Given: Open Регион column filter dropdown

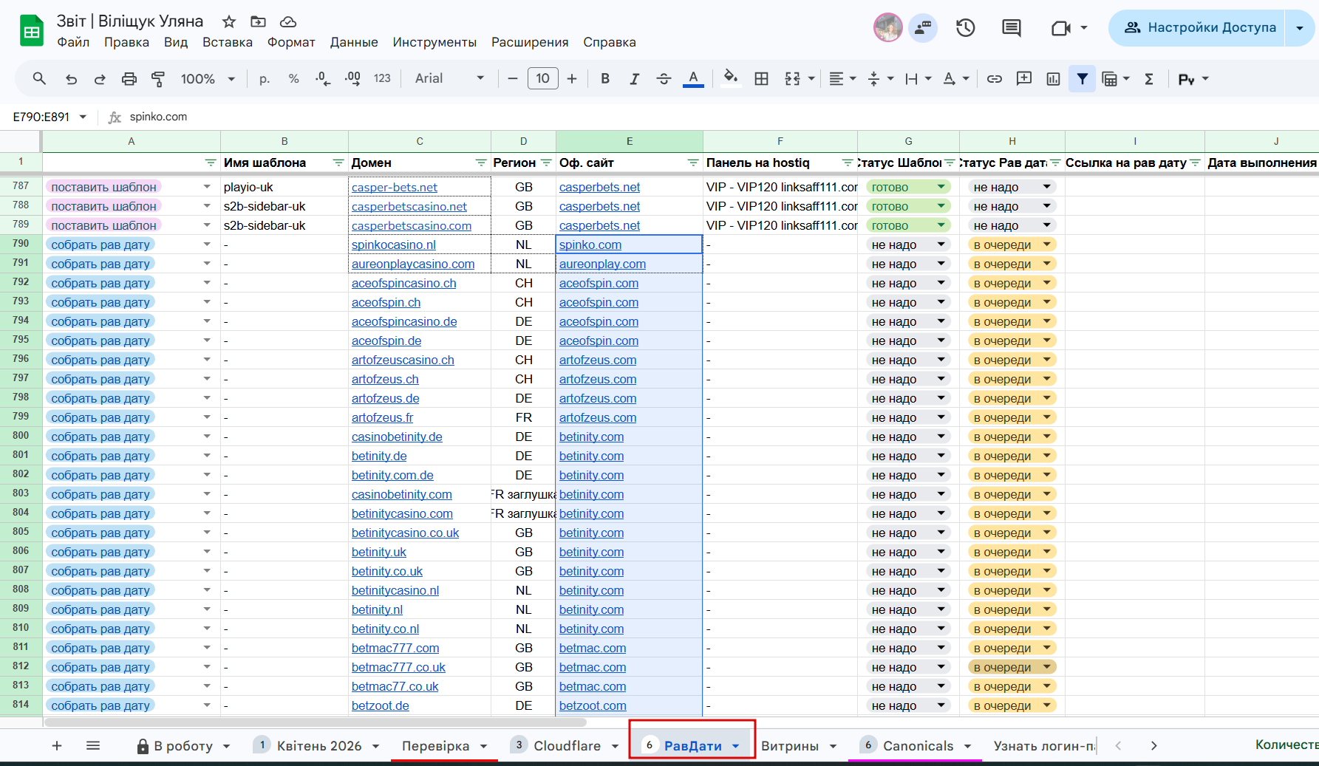Looking at the screenshot, I should (546, 163).
